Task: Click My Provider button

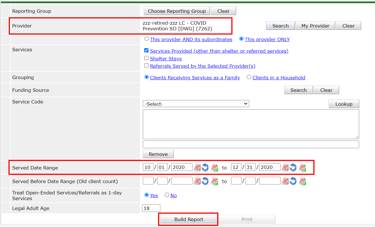Action: coord(315,26)
